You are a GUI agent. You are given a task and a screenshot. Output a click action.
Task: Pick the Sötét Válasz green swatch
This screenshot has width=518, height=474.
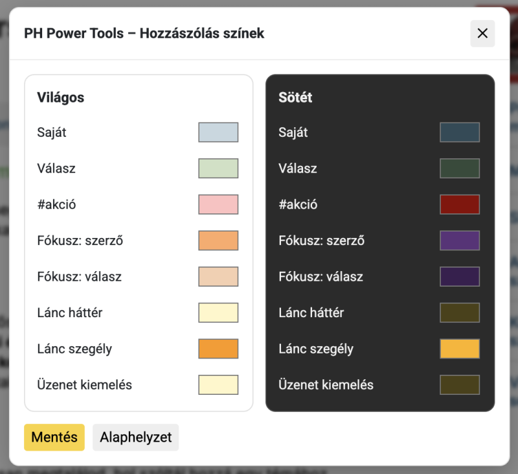[x=460, y=169]
